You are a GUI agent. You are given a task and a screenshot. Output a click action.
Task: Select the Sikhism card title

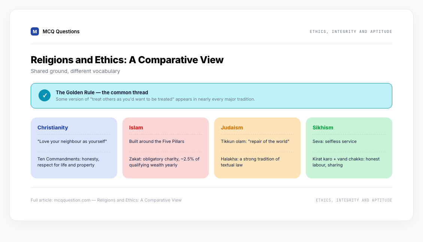323,128
